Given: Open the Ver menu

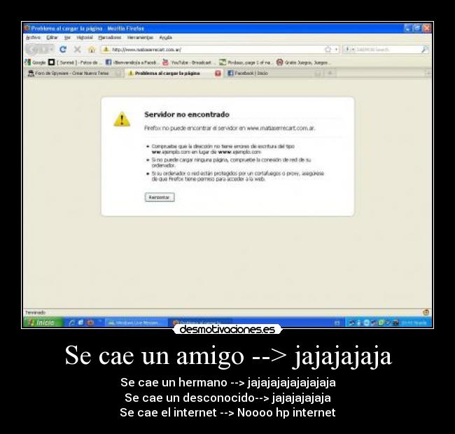Looking at the screenshot, I should (67, 38).
